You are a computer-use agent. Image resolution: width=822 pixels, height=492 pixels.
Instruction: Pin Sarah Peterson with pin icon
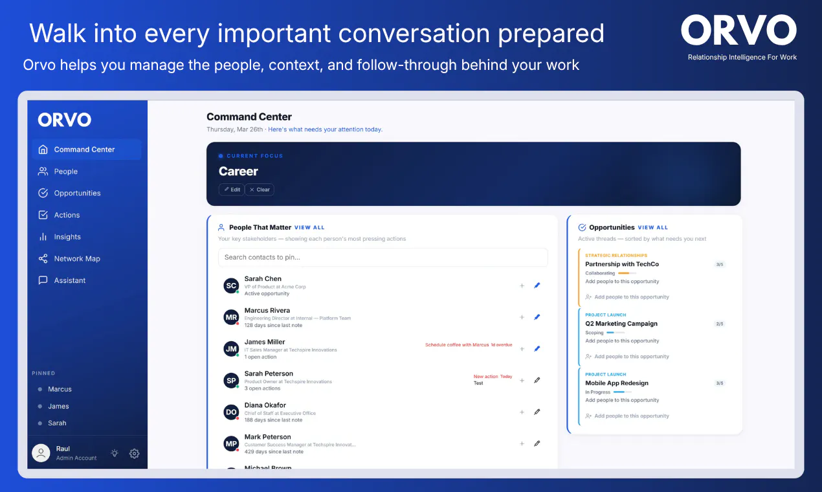coord(537,381)
